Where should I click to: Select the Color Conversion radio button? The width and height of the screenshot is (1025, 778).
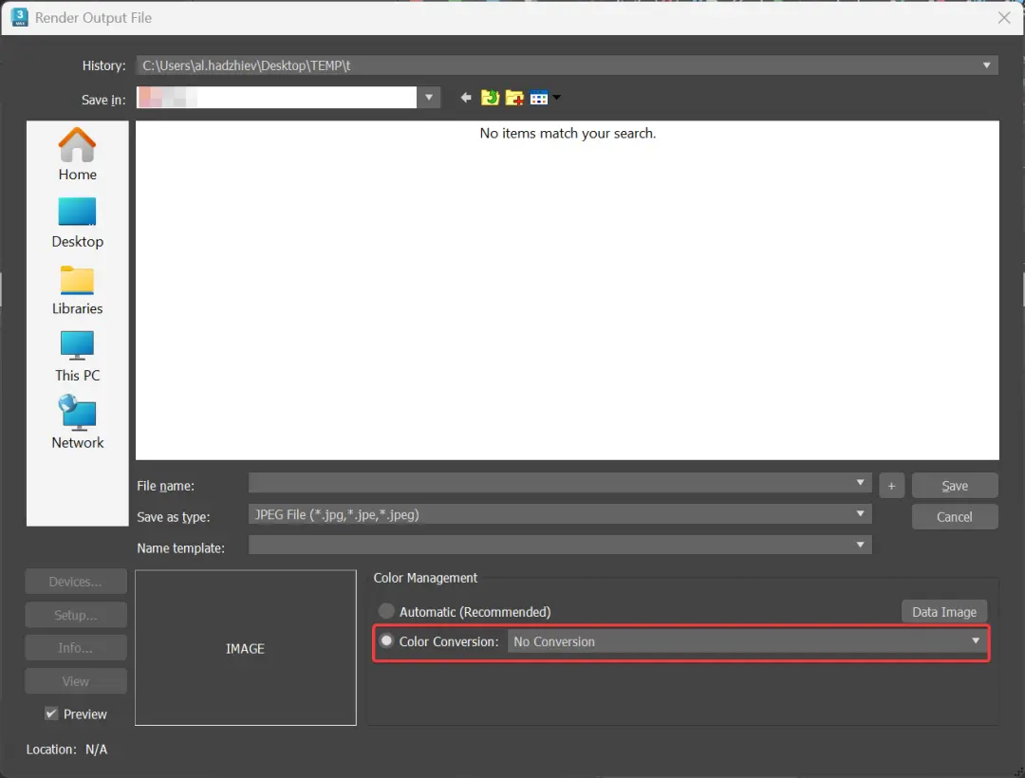coord(386,640)
